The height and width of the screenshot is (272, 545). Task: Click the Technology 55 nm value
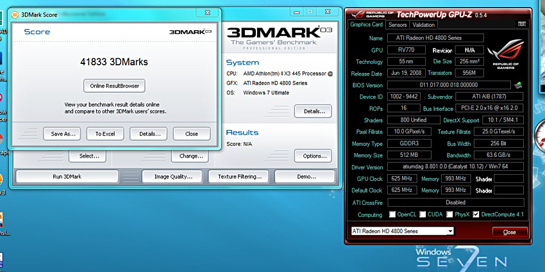tap(406, 61)
